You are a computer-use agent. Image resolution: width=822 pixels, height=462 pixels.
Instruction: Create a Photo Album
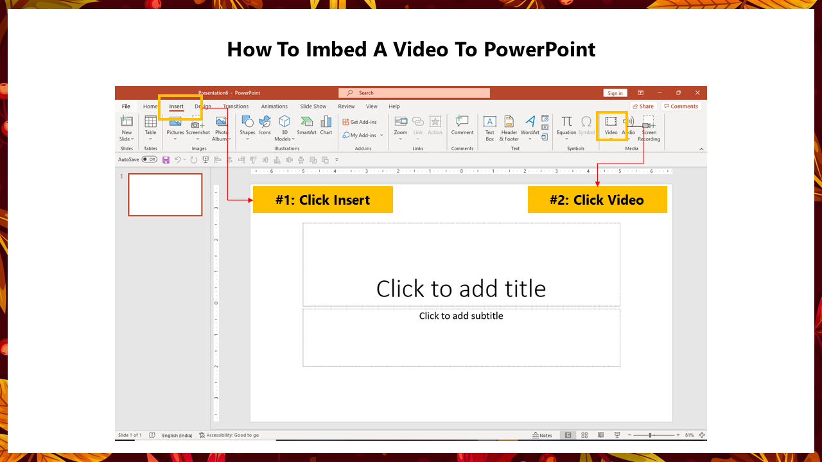(221, 128)
